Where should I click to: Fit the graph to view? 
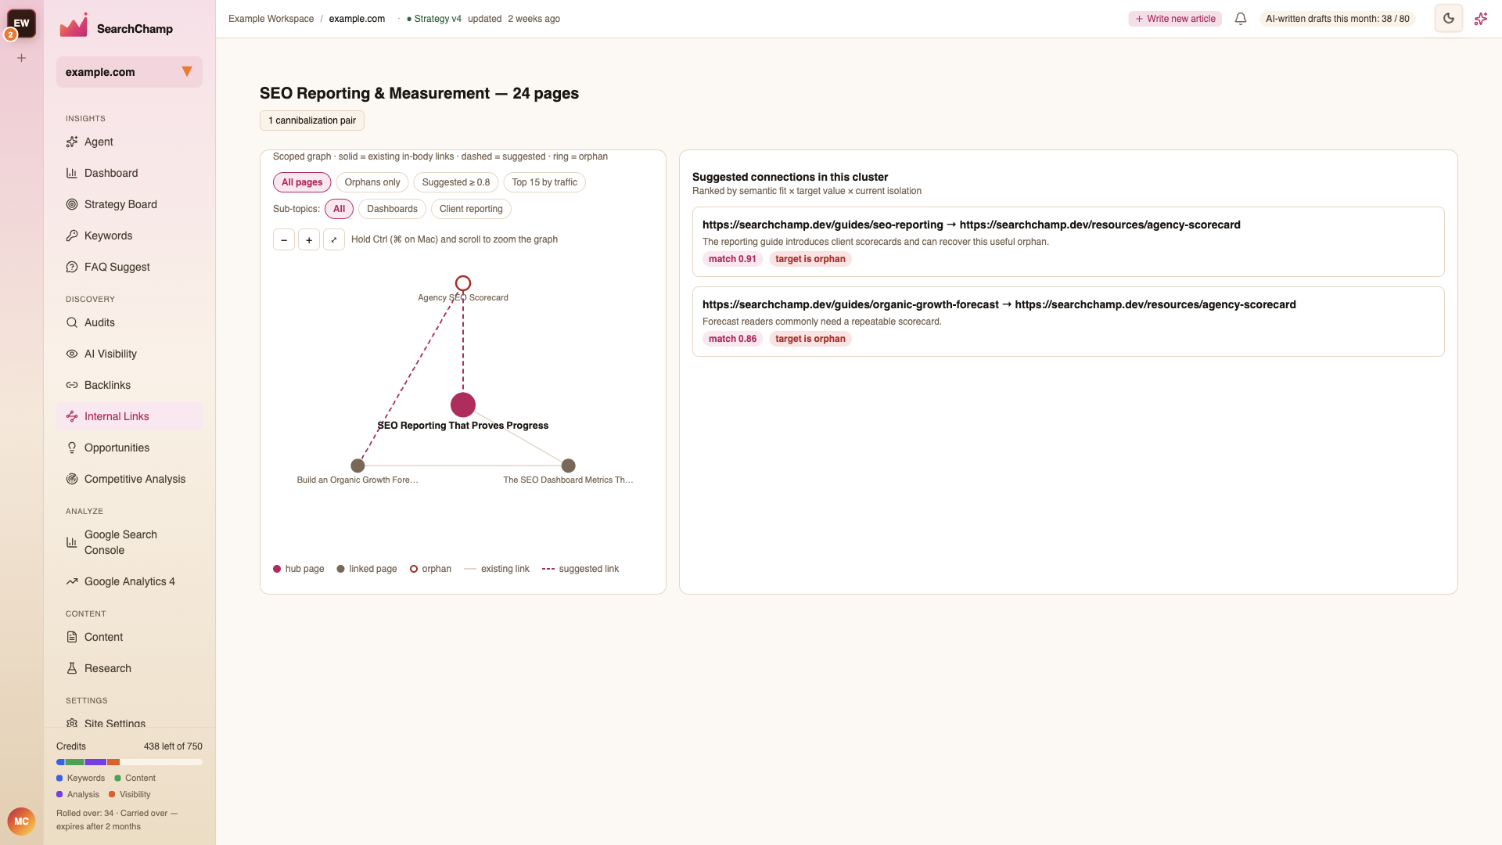[x=334, y=239]
